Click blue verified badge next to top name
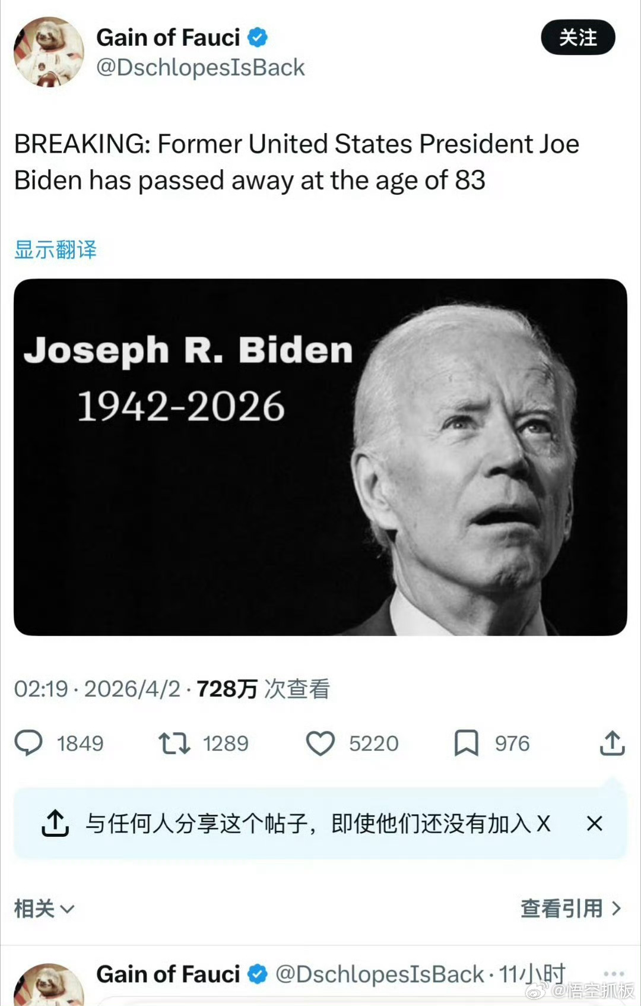 pyautogui.click(x=257, y=37)
